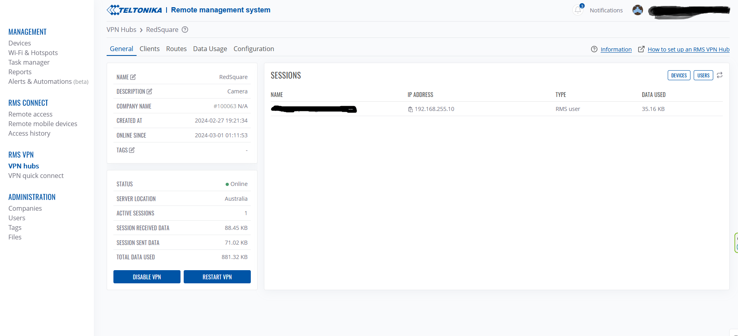Open Reports menu item
This screenshot has width=738, height=336.
(x=20, y=72)
